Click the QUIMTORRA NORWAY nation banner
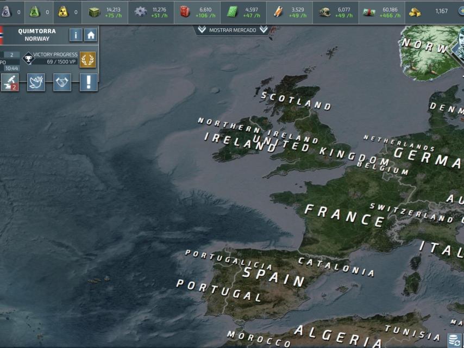 (x=37, y=34)
